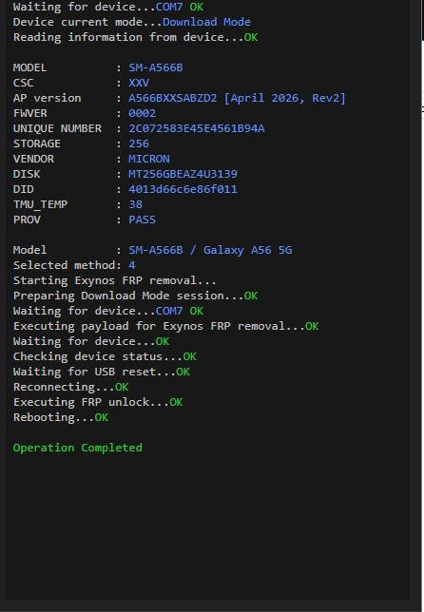Click the PROV PASS value
This screenshot has height=612, width=424.
142,220
